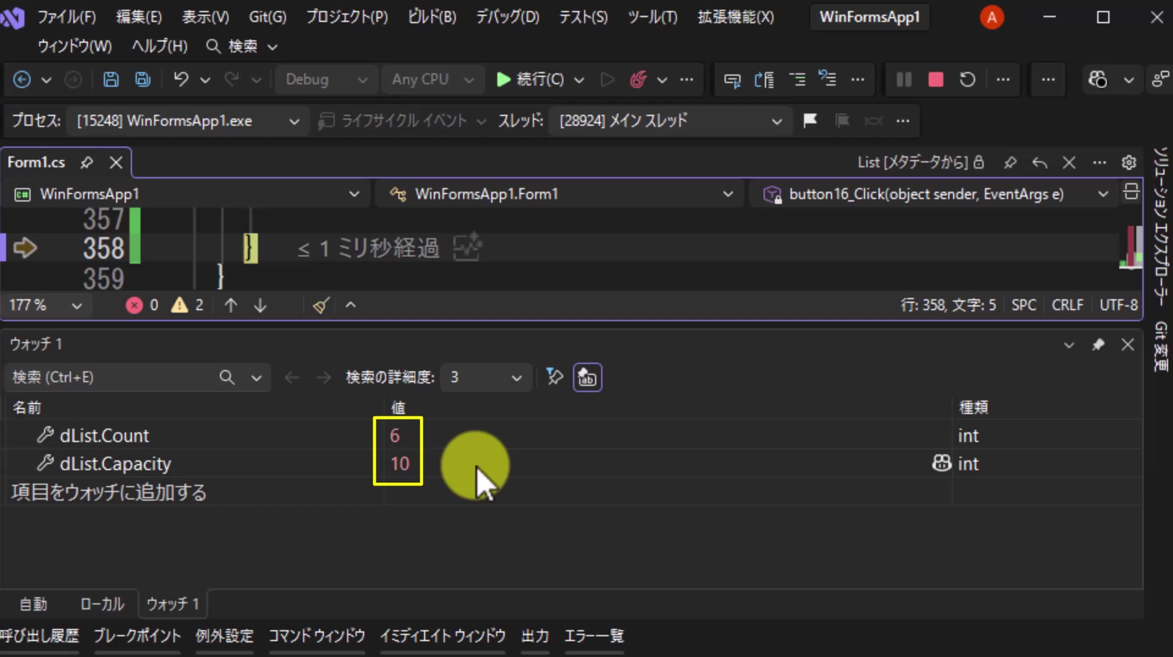Open the 出力 panel tab
This screenshot has width=1173, height=657.
tap(535, 636)
